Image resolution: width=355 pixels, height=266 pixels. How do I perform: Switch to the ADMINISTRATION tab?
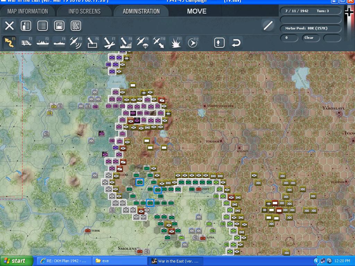click(141, 11)
